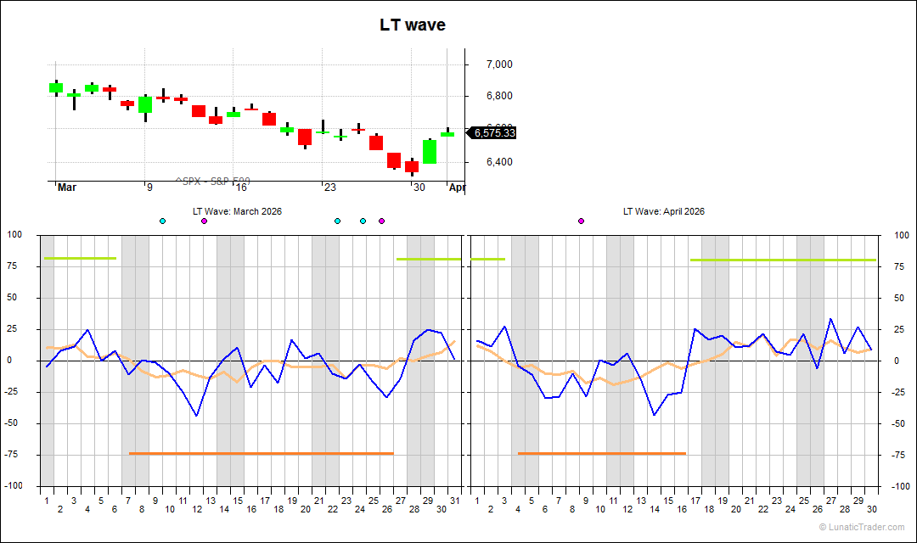Click the 23 date label on price chart

(329, 188)
